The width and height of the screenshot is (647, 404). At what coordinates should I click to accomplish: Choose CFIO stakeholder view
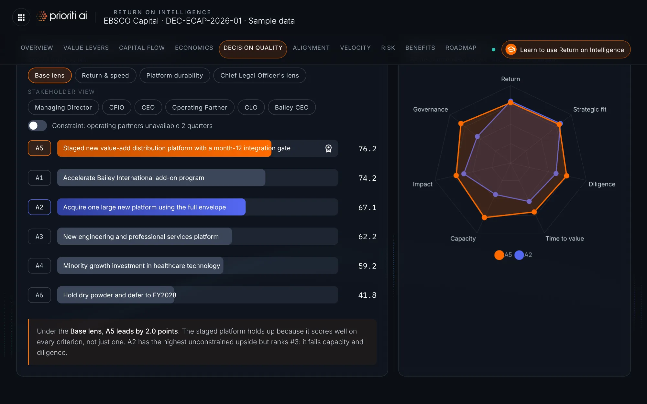click(x=117, y=107)
